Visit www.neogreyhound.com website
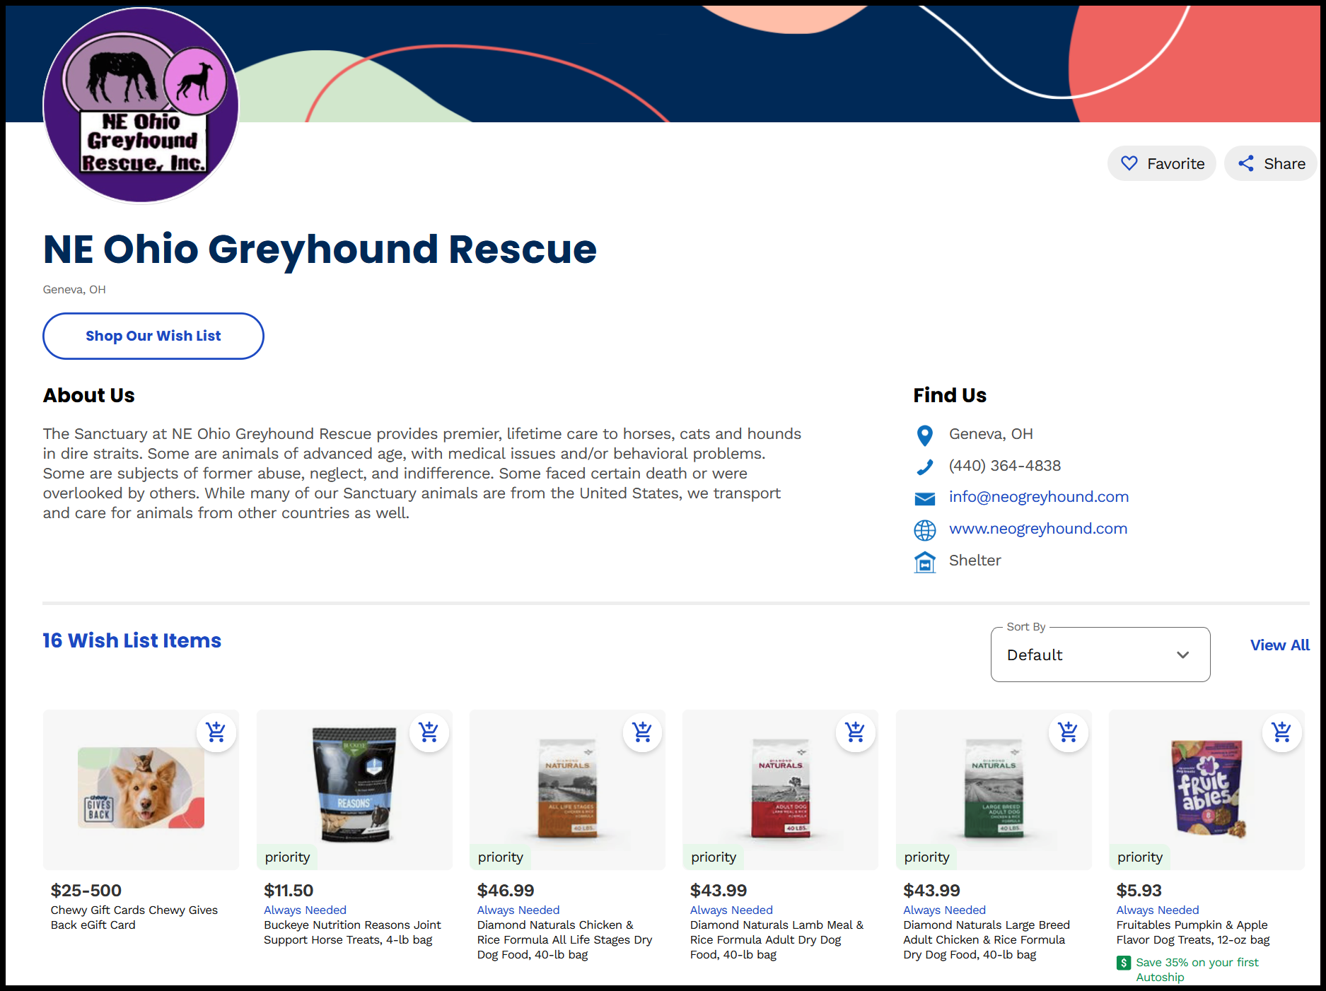1326x991 pixels. [x=1037, y=529]
